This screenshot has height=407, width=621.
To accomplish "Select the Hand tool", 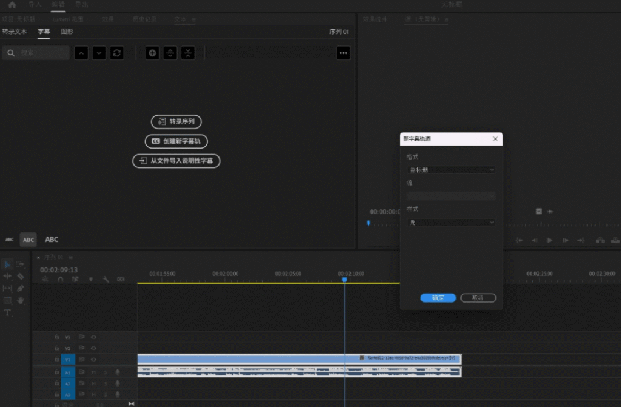I will click(20, 301).
